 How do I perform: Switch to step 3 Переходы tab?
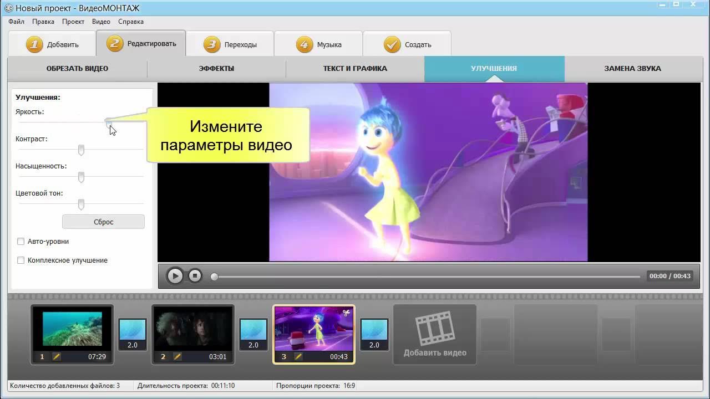coord(230,44)
